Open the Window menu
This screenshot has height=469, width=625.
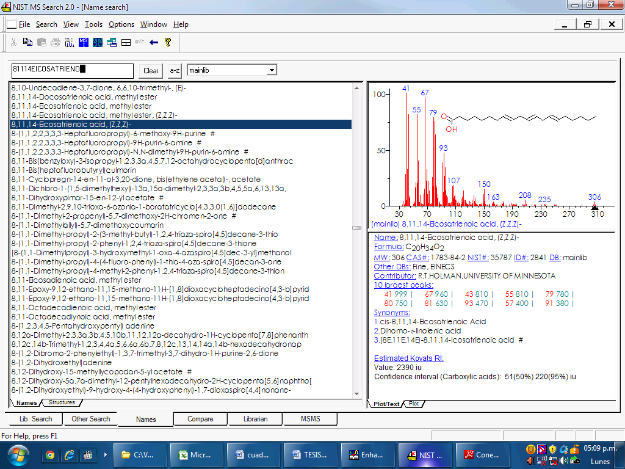pos(153,24)
